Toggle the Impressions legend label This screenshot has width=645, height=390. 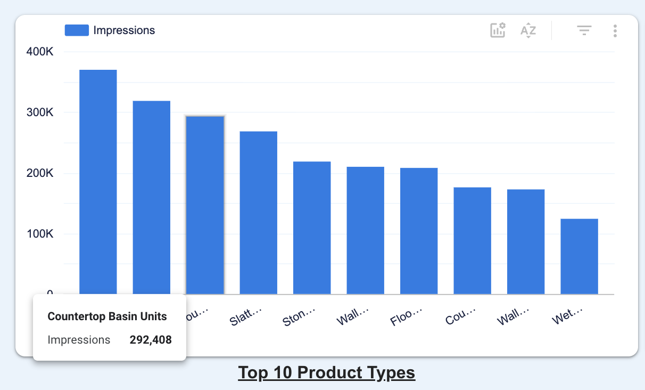point(124,30)
